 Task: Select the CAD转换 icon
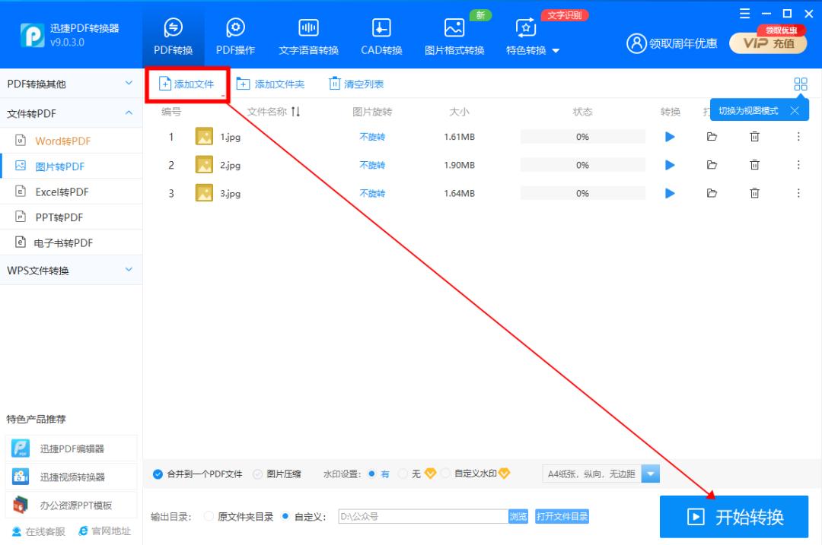pyautogui.click(x=381, y=31)
